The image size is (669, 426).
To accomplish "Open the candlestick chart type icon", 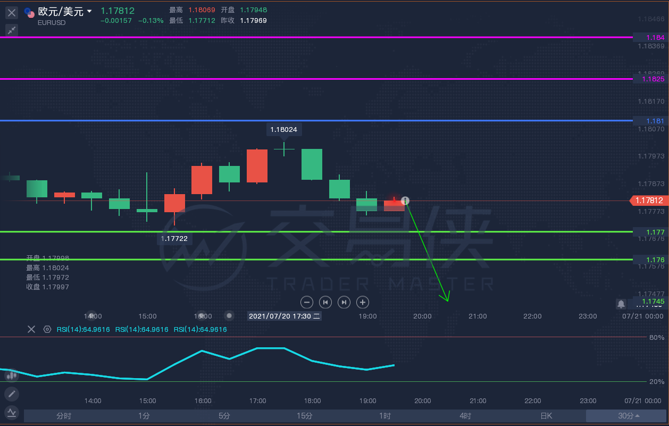I will [12, 375].
